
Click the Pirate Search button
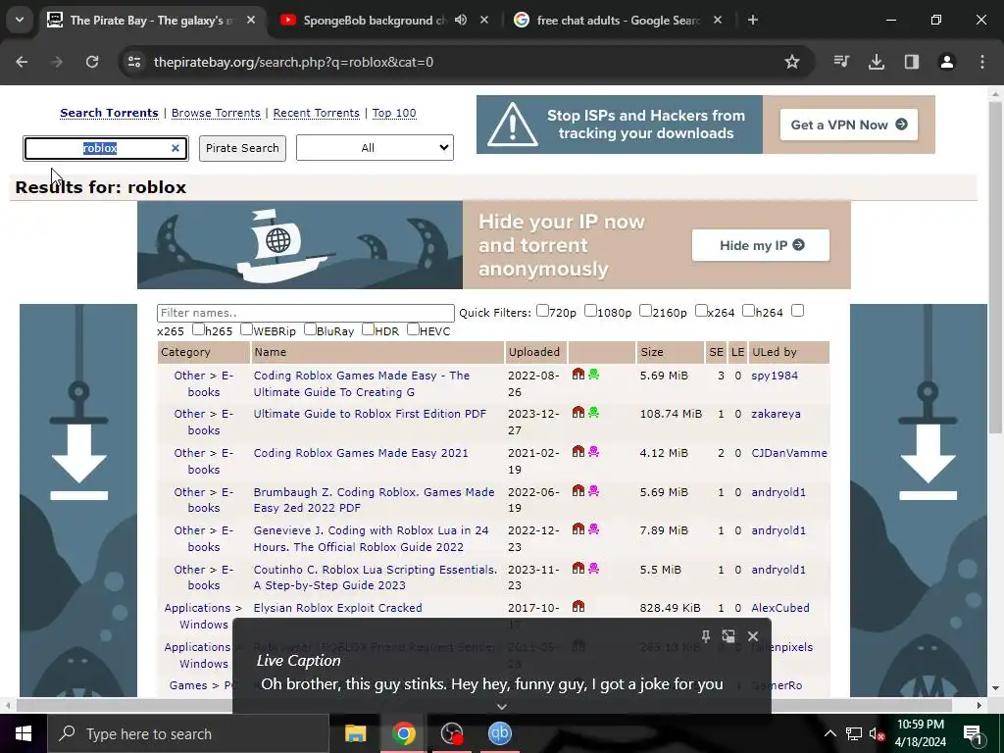243,148
